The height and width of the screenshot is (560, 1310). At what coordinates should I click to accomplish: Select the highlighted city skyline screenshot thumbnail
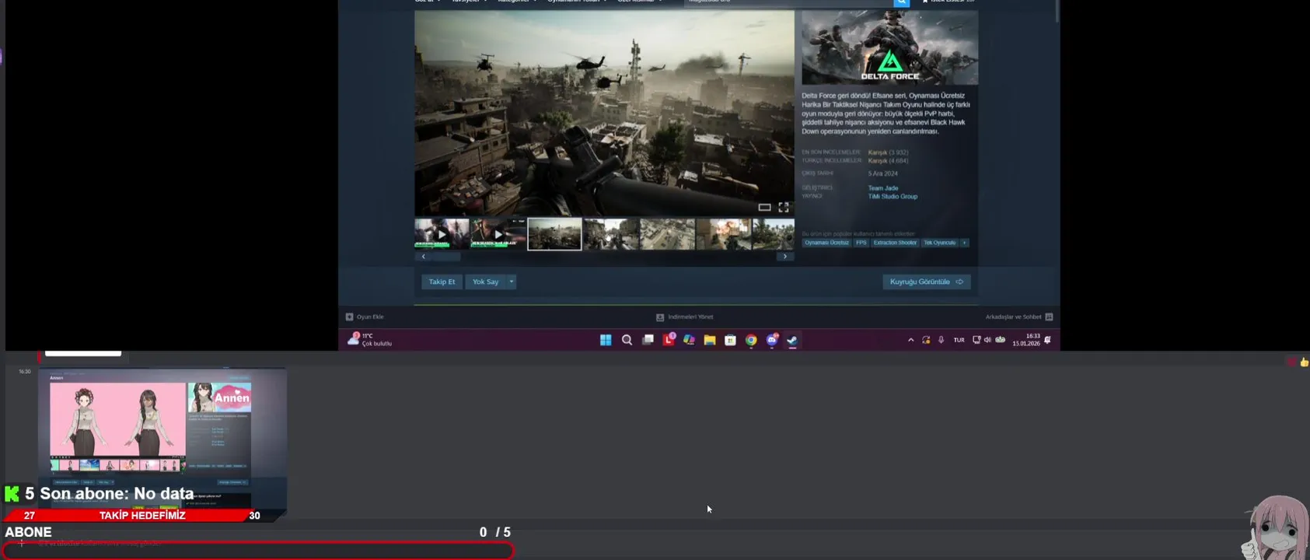pos(554,234)
